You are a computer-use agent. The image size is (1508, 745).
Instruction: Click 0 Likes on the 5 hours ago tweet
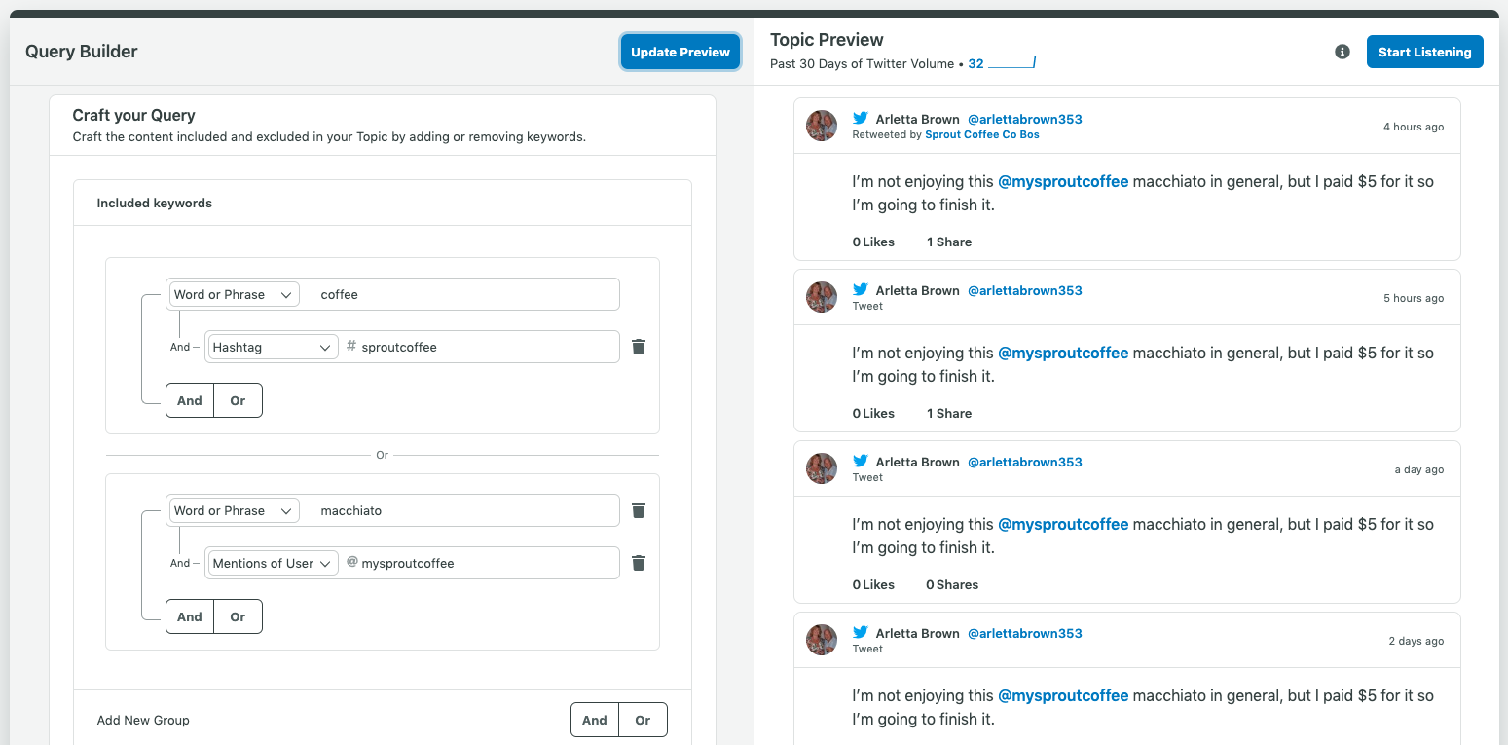point(873,413)
